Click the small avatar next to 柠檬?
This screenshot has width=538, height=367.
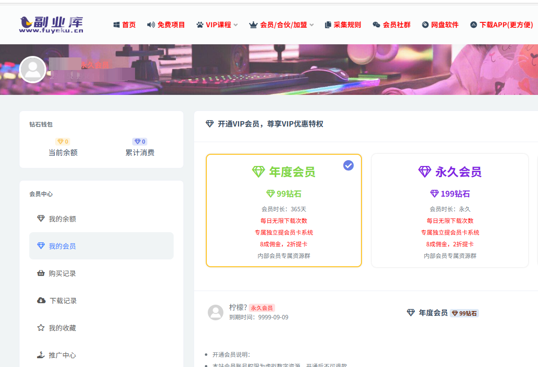pyautogui.click(x=216, y=312)
